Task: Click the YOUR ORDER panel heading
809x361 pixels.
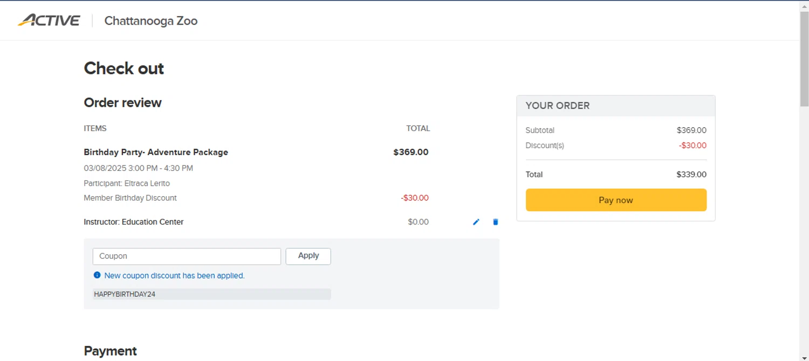Action: click(558, 106)
